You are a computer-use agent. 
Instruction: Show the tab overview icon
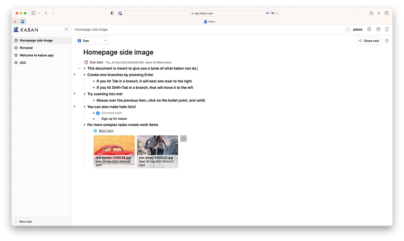tap(386, 13)
